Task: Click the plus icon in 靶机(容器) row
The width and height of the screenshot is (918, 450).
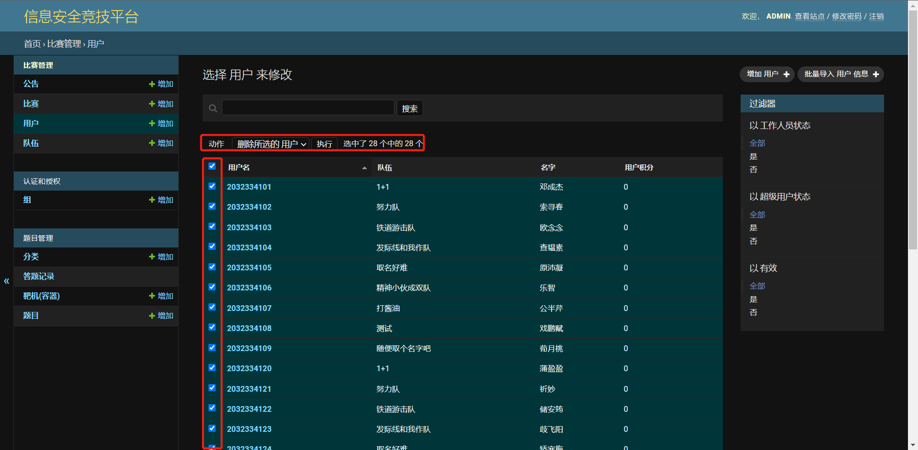Action: (x=152, y=296)
